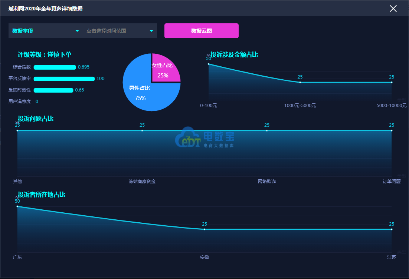Click the 冻结商家资金 axis label

click(142, 181)
